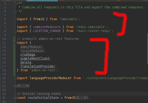Collapse the doc comment fold at line 1
This screenshot has width=148, height=103.
click(x=15, y=3)
